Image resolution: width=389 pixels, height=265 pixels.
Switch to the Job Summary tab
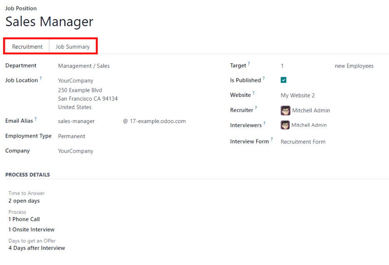73,46
